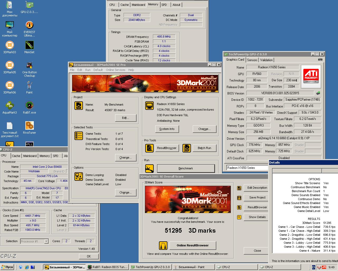Open the text document desktop file

10,129
